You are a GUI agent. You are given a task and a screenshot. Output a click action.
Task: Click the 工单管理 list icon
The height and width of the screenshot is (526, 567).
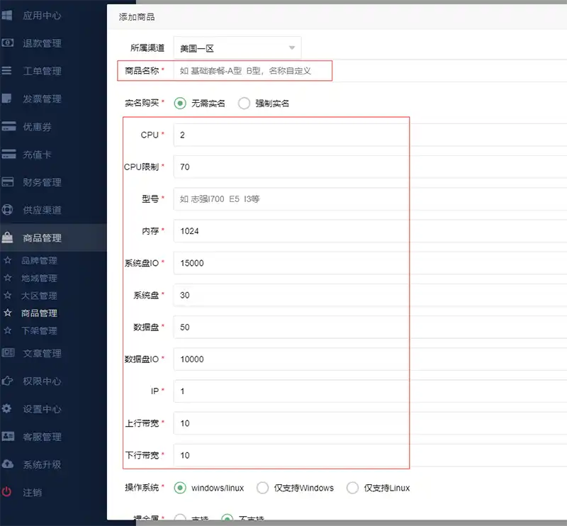(7, 71)
